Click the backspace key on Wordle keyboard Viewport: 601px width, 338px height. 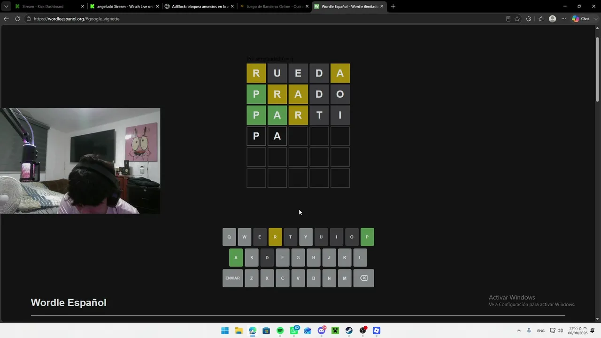(x=364, y=278)
